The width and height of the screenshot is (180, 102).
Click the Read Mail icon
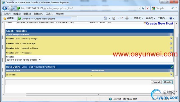pyautogui.click(x=122, y=18)
